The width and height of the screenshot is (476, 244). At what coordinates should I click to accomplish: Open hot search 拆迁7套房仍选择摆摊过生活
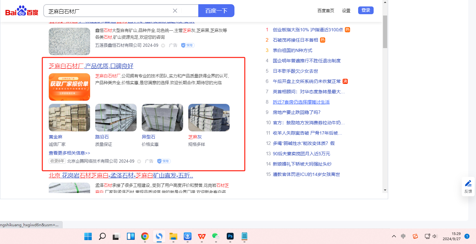click(301, 102)
